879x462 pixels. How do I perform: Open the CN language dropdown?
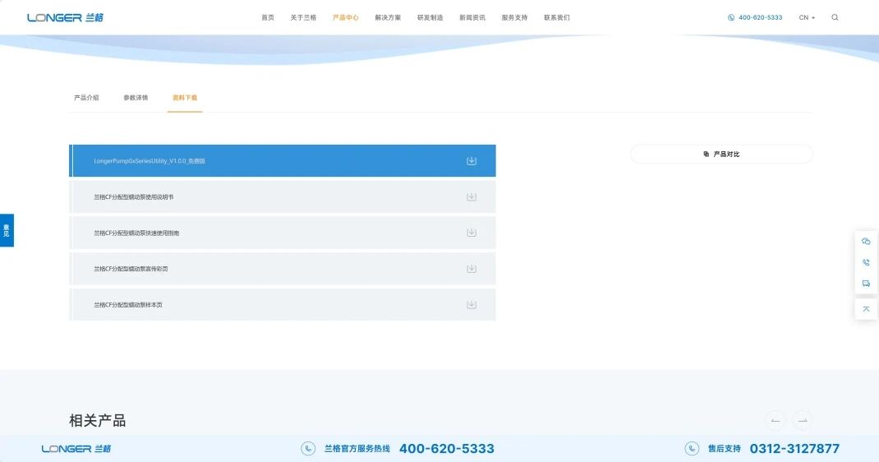(x=807, y=17)
